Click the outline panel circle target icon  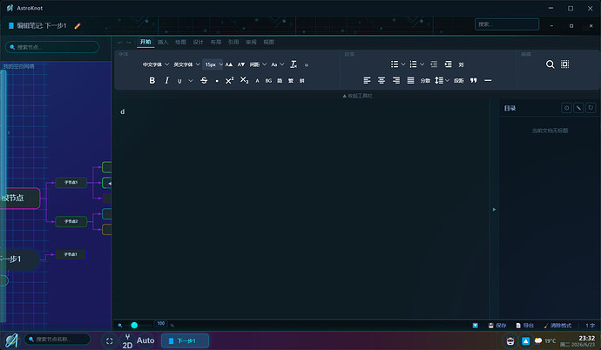pyautogui.click(x=566, y=108)
